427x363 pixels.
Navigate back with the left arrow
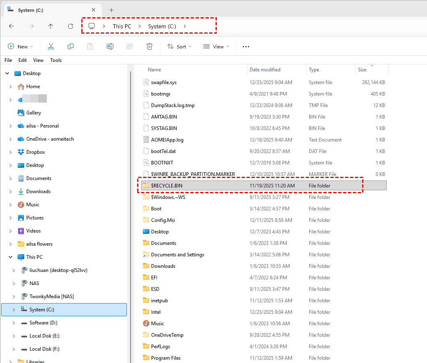pyautogui.click(x=11, y=26)
